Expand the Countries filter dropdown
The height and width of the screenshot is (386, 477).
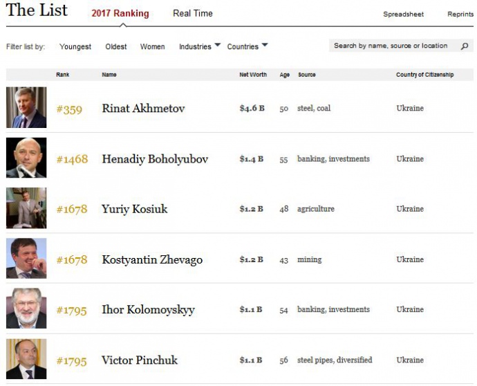tap(247, 46)
